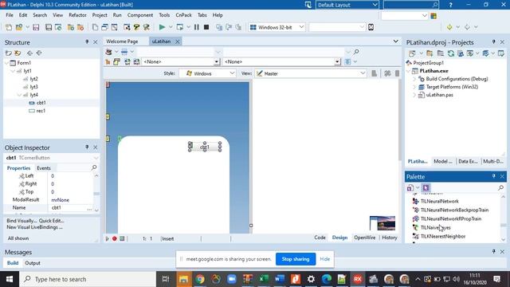Click New Visual LiveBindings link
Viewport: 510px width, 287px height.
tap(34, 227)
